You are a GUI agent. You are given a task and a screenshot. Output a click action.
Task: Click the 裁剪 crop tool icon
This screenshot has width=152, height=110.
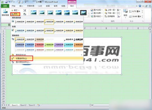(125, 11)
